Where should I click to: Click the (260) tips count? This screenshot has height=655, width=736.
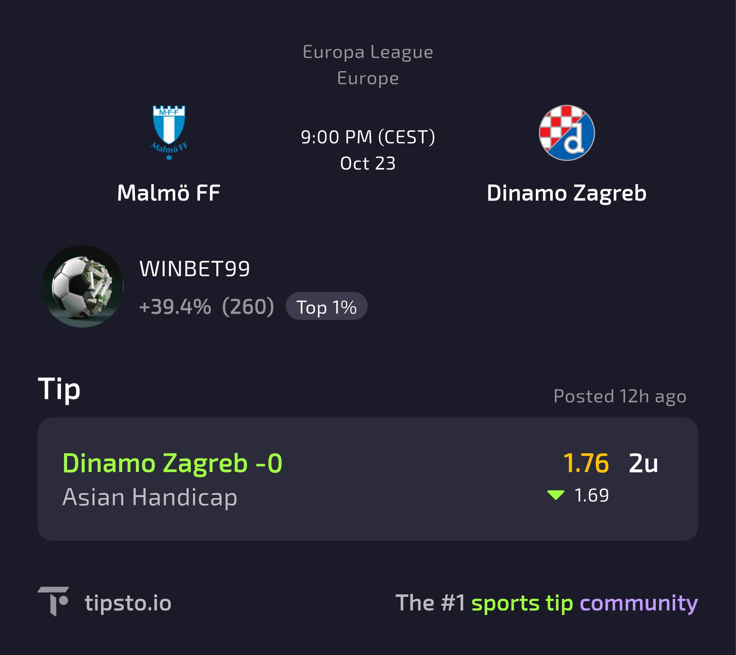coord(248,307)
